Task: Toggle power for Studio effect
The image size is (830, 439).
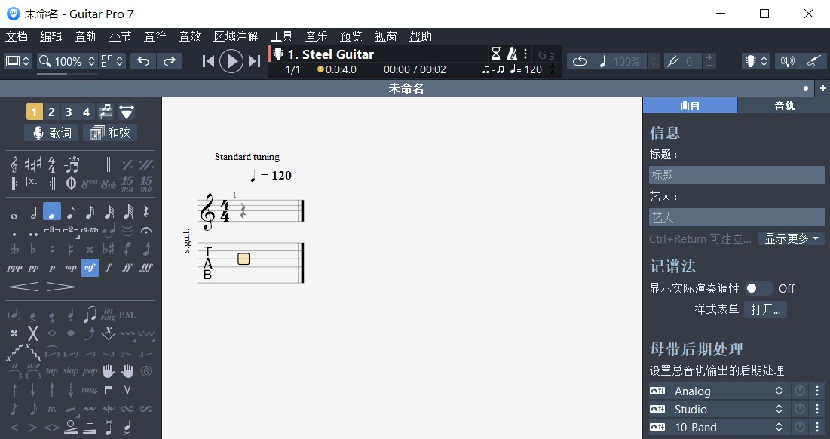Action: [x=800, y=409]
